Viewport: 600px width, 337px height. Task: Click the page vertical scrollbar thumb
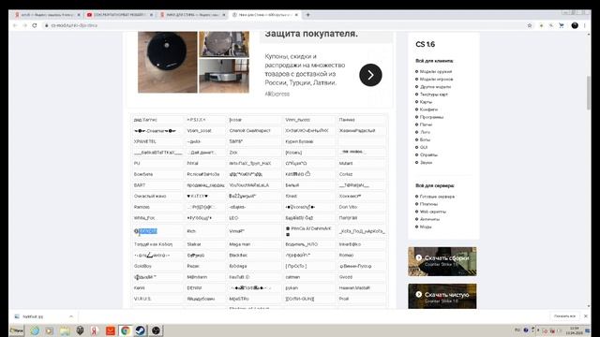click(x=589, y=93)
